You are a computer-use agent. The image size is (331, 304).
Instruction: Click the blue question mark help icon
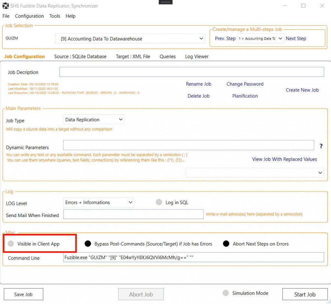pos(321,146)
